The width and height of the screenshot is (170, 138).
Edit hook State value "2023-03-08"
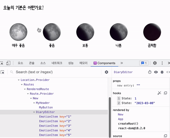point(144,103)
